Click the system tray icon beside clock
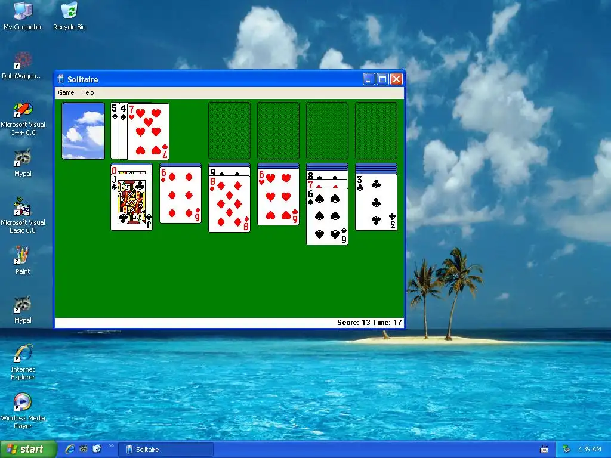611x458 pixels. pyautogui.click(x=567, y=449)
